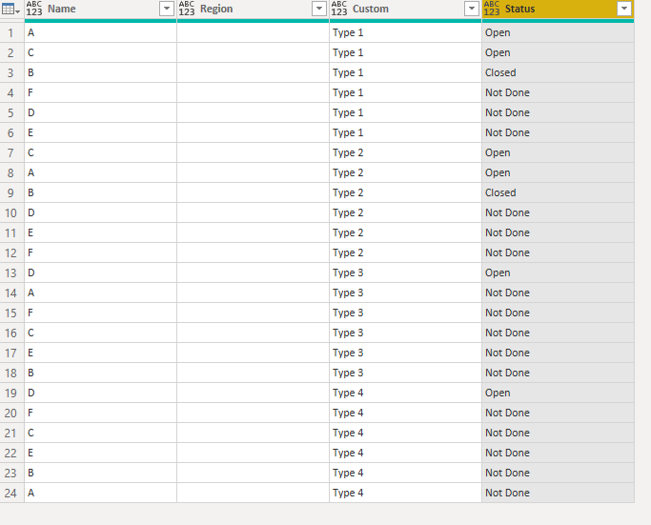651x525 pixels.
Task: Click Name cell 'B' in row 3
Action: click(100, 72)
